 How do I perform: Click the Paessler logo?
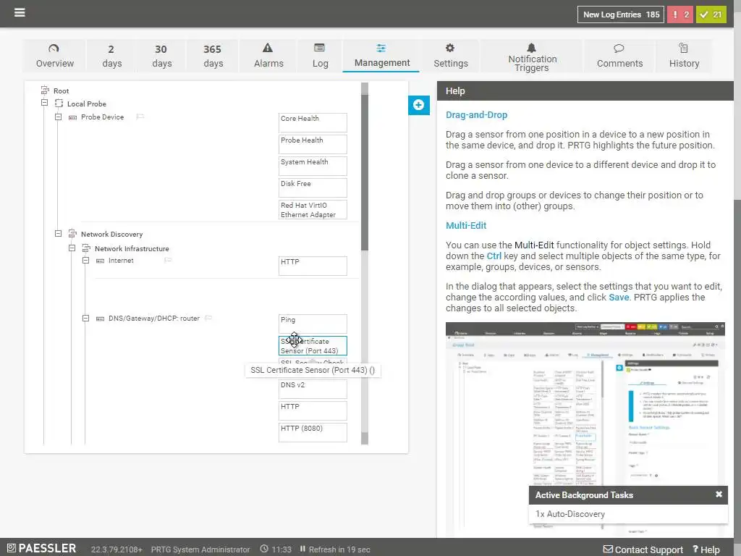point(41,549)
